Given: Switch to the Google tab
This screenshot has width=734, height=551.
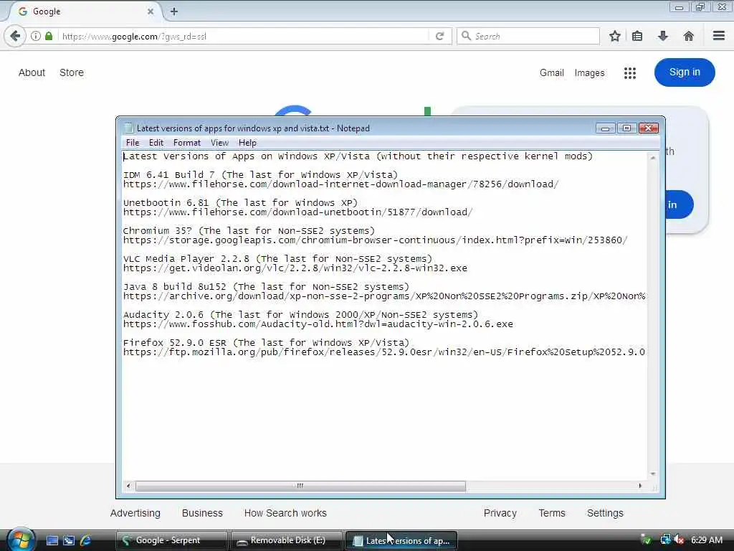Looking at the screenshot, I should coord(85,11).
